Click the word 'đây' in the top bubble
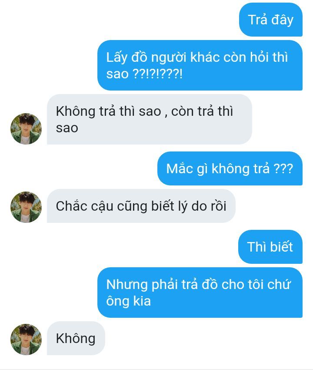Viewport: 313px width, 370px height. pyautogui.click(x=282, y=20)
